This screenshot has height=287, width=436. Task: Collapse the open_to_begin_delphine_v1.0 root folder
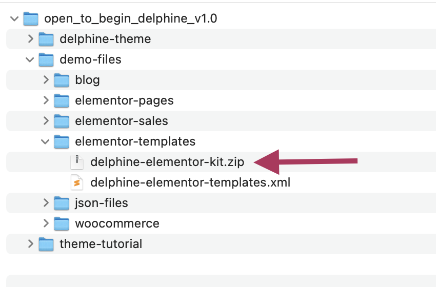click(x=14, y=19)
